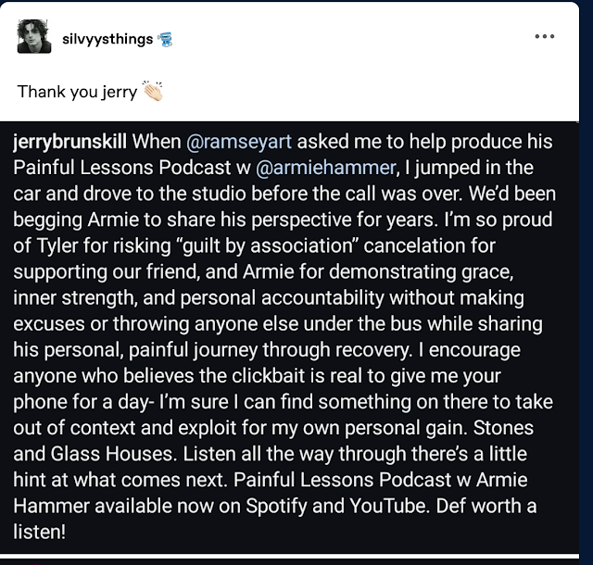Select the "Thank you jerry" post text

[77, 92]
